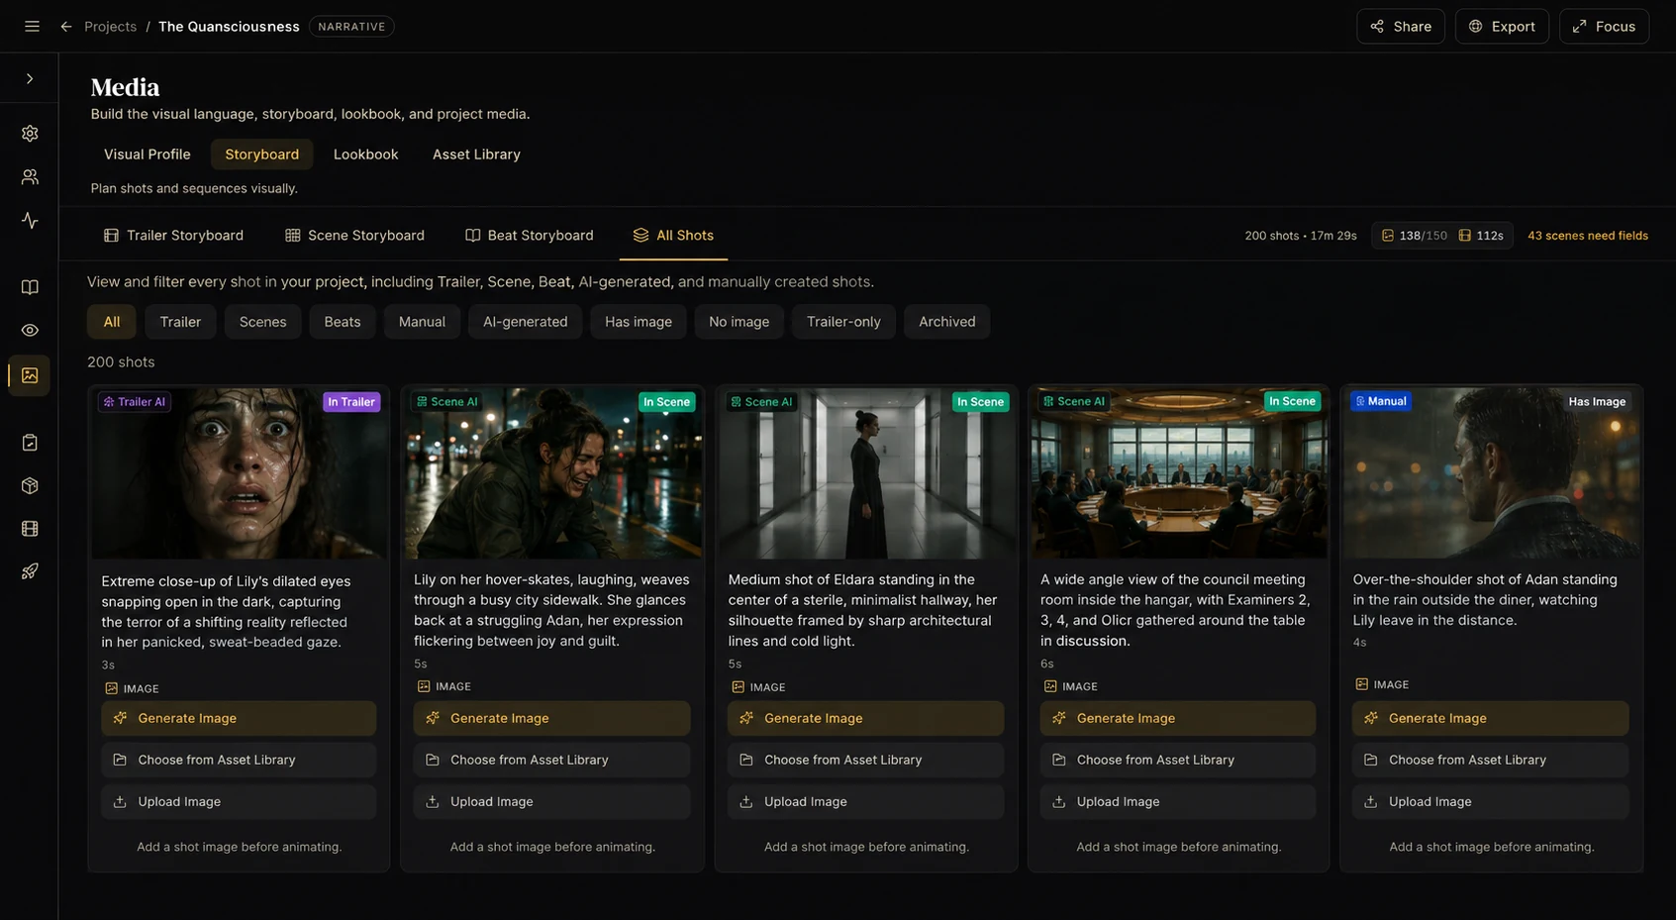Filter shots by Beats
Viewport: 1676px width, 920px height.
click(343, 322)
